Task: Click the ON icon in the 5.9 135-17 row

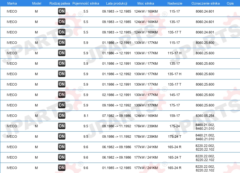Action: point(62,63)
